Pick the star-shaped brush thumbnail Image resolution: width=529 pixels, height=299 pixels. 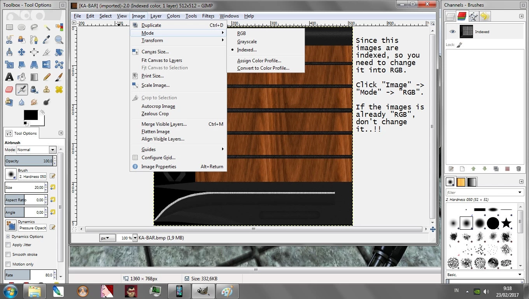(506, 223)
